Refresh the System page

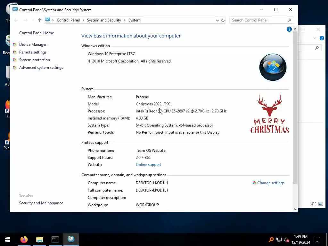click(223, 20)
